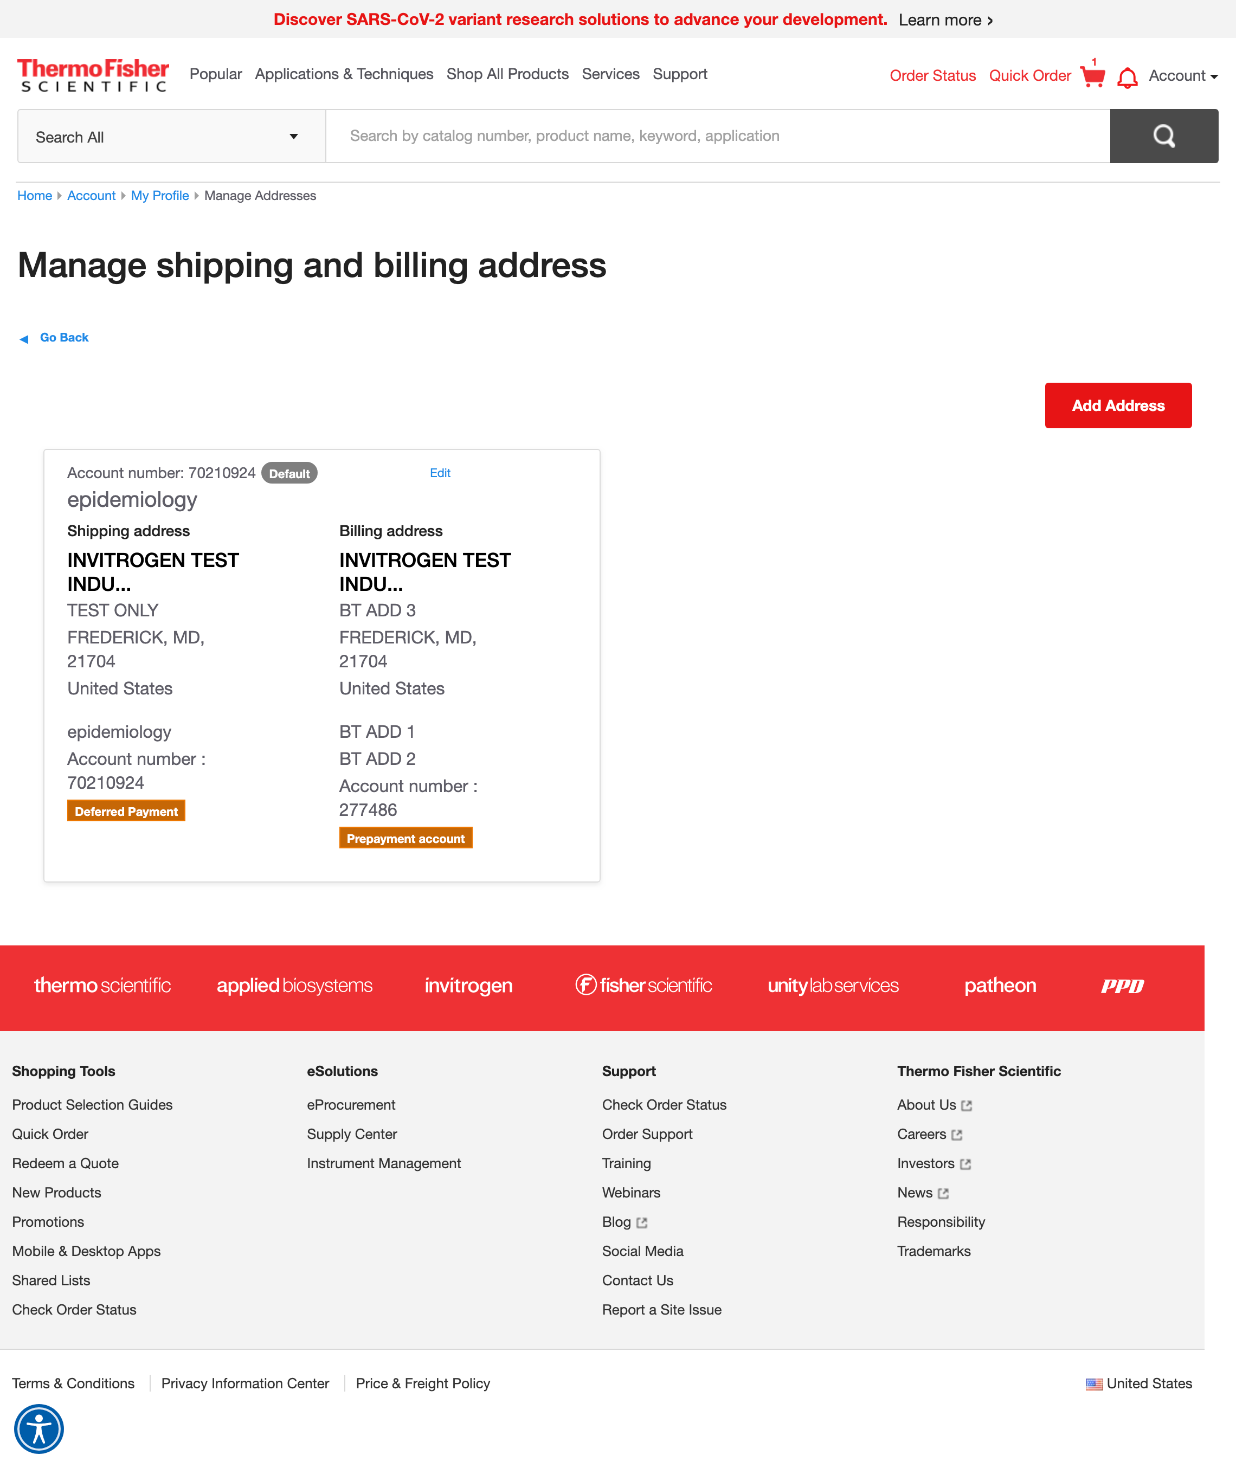Click the invitrogen logo in the footer
The height and width of the screenshot is (1468, 1236).
coord(468,985)
